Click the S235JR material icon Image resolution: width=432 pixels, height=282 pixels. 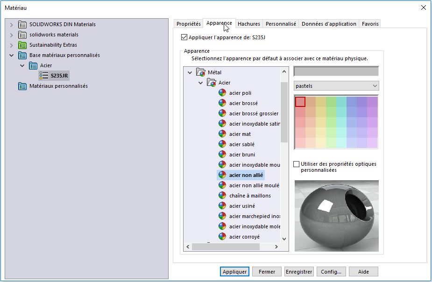click(44, 76)
